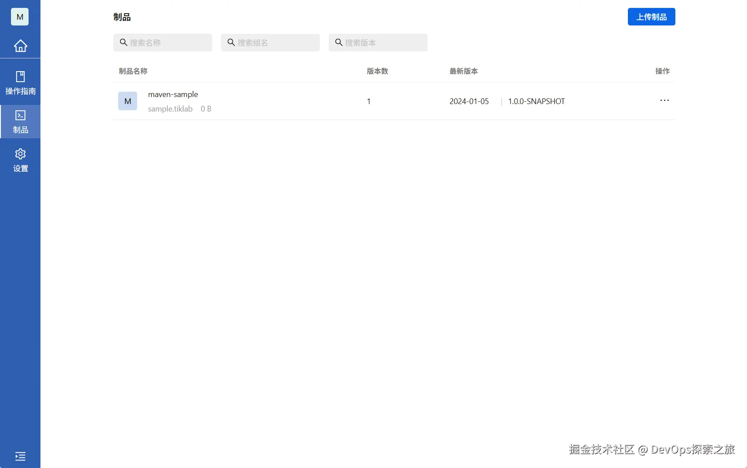Image resolution: width=747 pixels, height=468 pixels.
Task: Click the M workspace avatar at top
Action: tap(20, 17)
